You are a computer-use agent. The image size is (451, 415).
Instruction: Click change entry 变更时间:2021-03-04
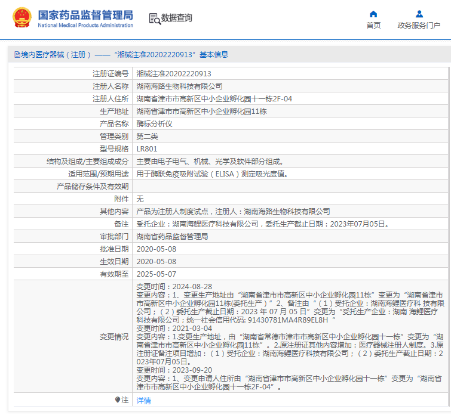(174, 329)
